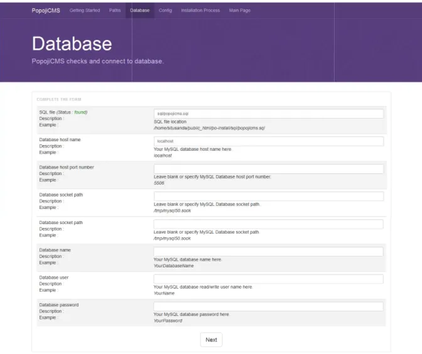422x354 pixels.
Task: Click the green 'found' status text
Action: click(x=80, y=112)
